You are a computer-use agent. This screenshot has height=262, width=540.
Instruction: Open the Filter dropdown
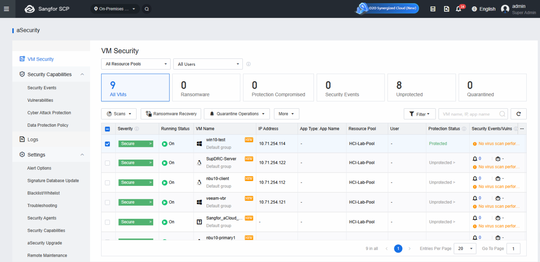coord(419,114)
